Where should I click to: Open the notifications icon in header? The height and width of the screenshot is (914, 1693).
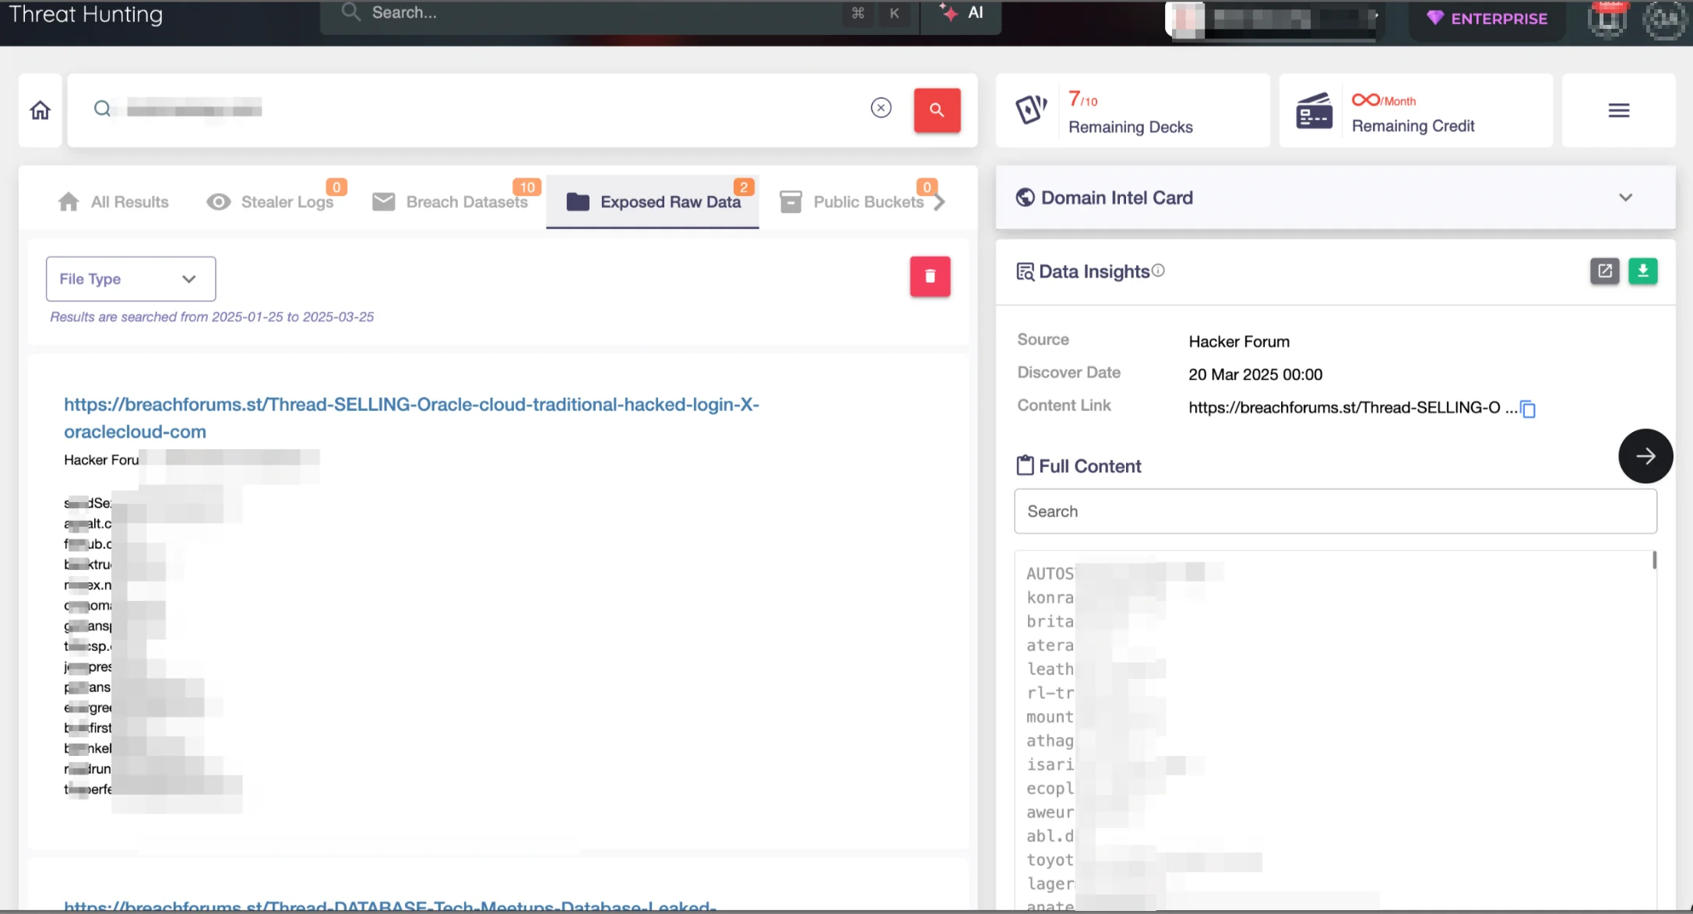click(1607, 19)
